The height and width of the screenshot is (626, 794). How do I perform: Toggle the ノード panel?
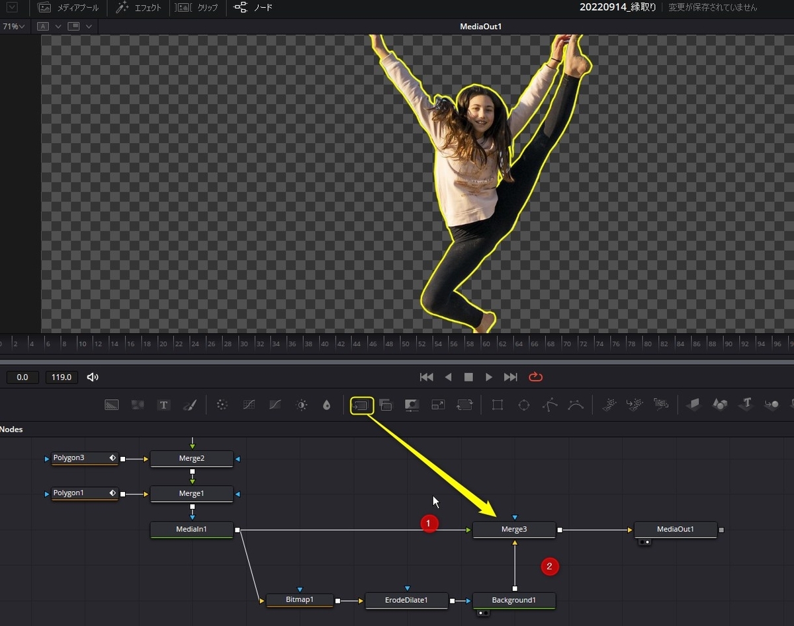coord(253,8)
